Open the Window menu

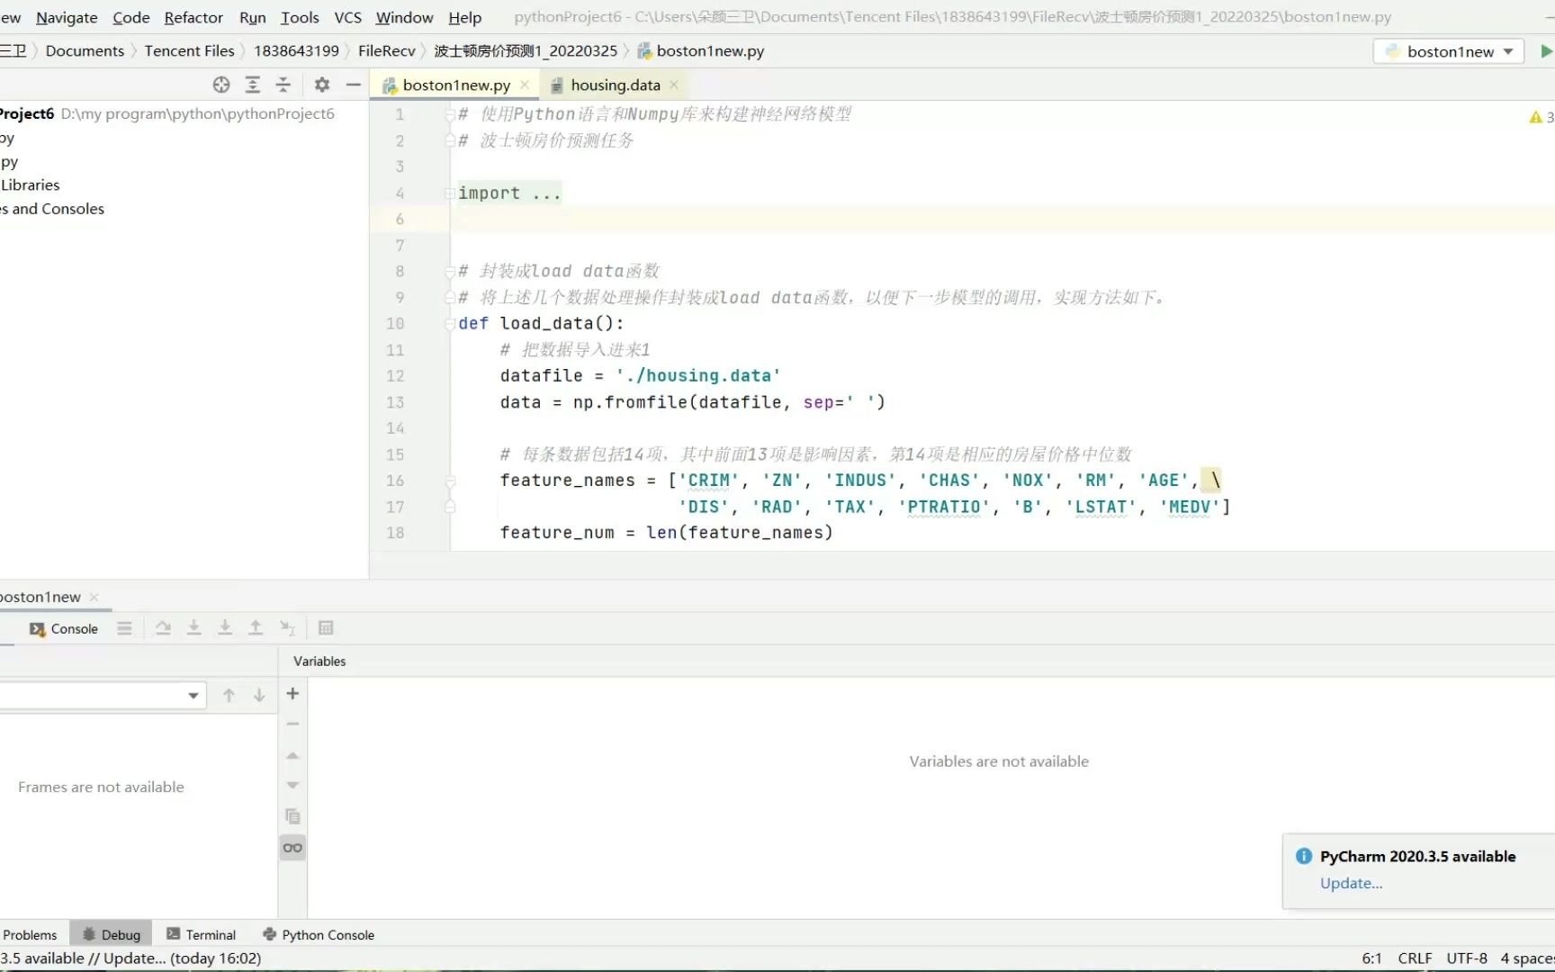404,17
